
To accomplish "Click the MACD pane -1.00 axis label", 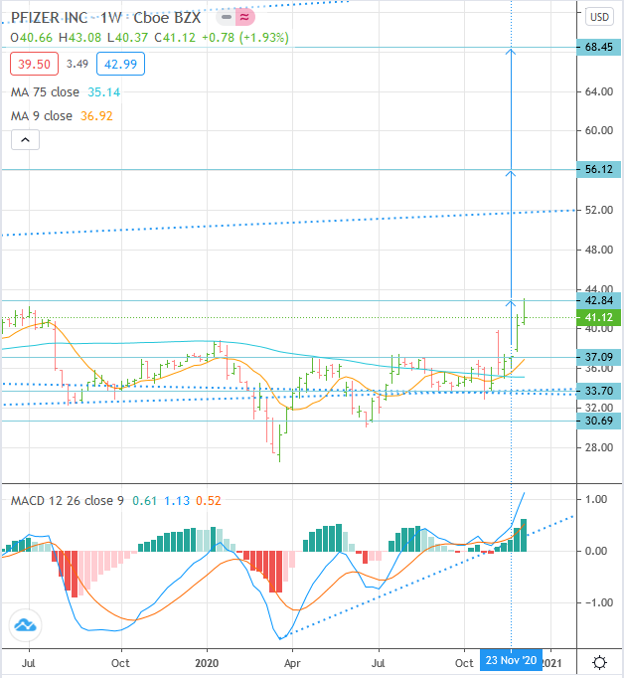I will click(x=599, y=602).
